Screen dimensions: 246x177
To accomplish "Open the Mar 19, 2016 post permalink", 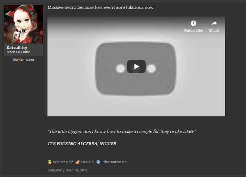I will pos(77,170).
